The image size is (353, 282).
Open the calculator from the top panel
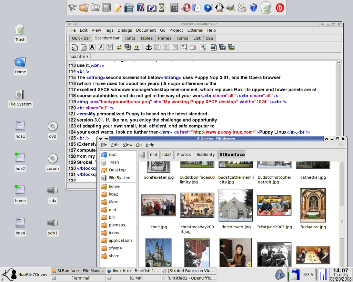pos(174,8)
